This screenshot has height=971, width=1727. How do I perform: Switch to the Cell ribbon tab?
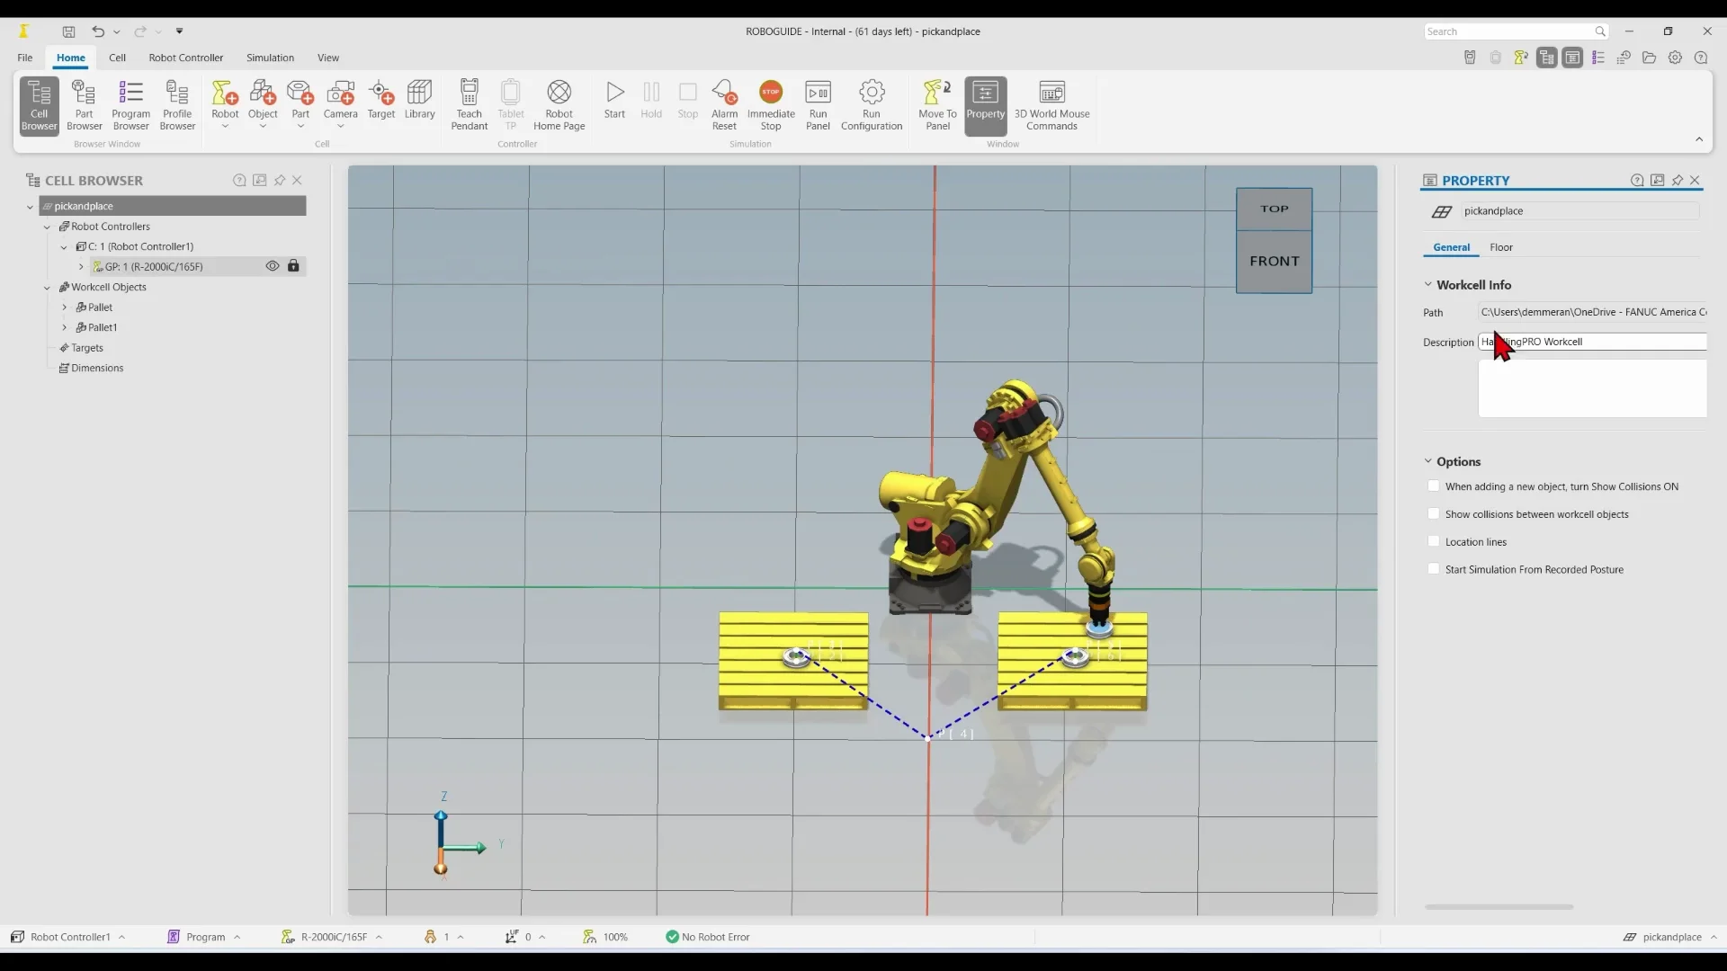[x=117, y=58]
